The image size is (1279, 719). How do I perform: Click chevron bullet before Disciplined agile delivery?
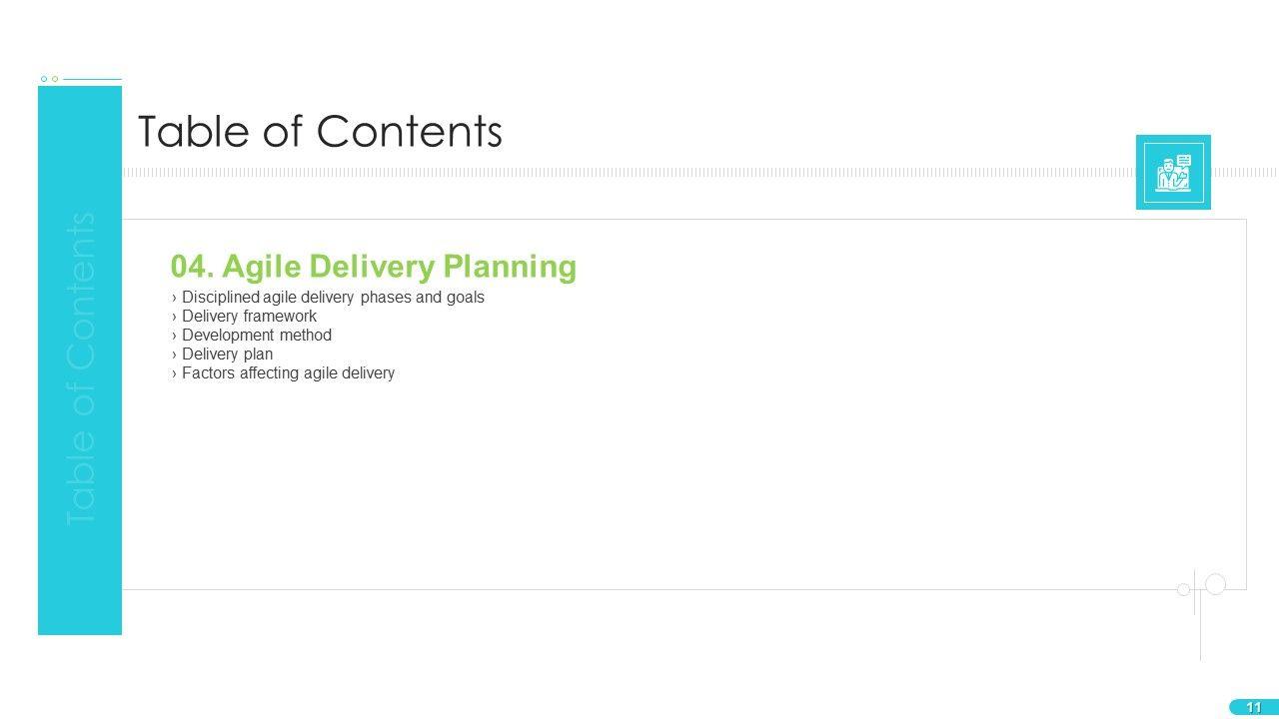point(175,298)
